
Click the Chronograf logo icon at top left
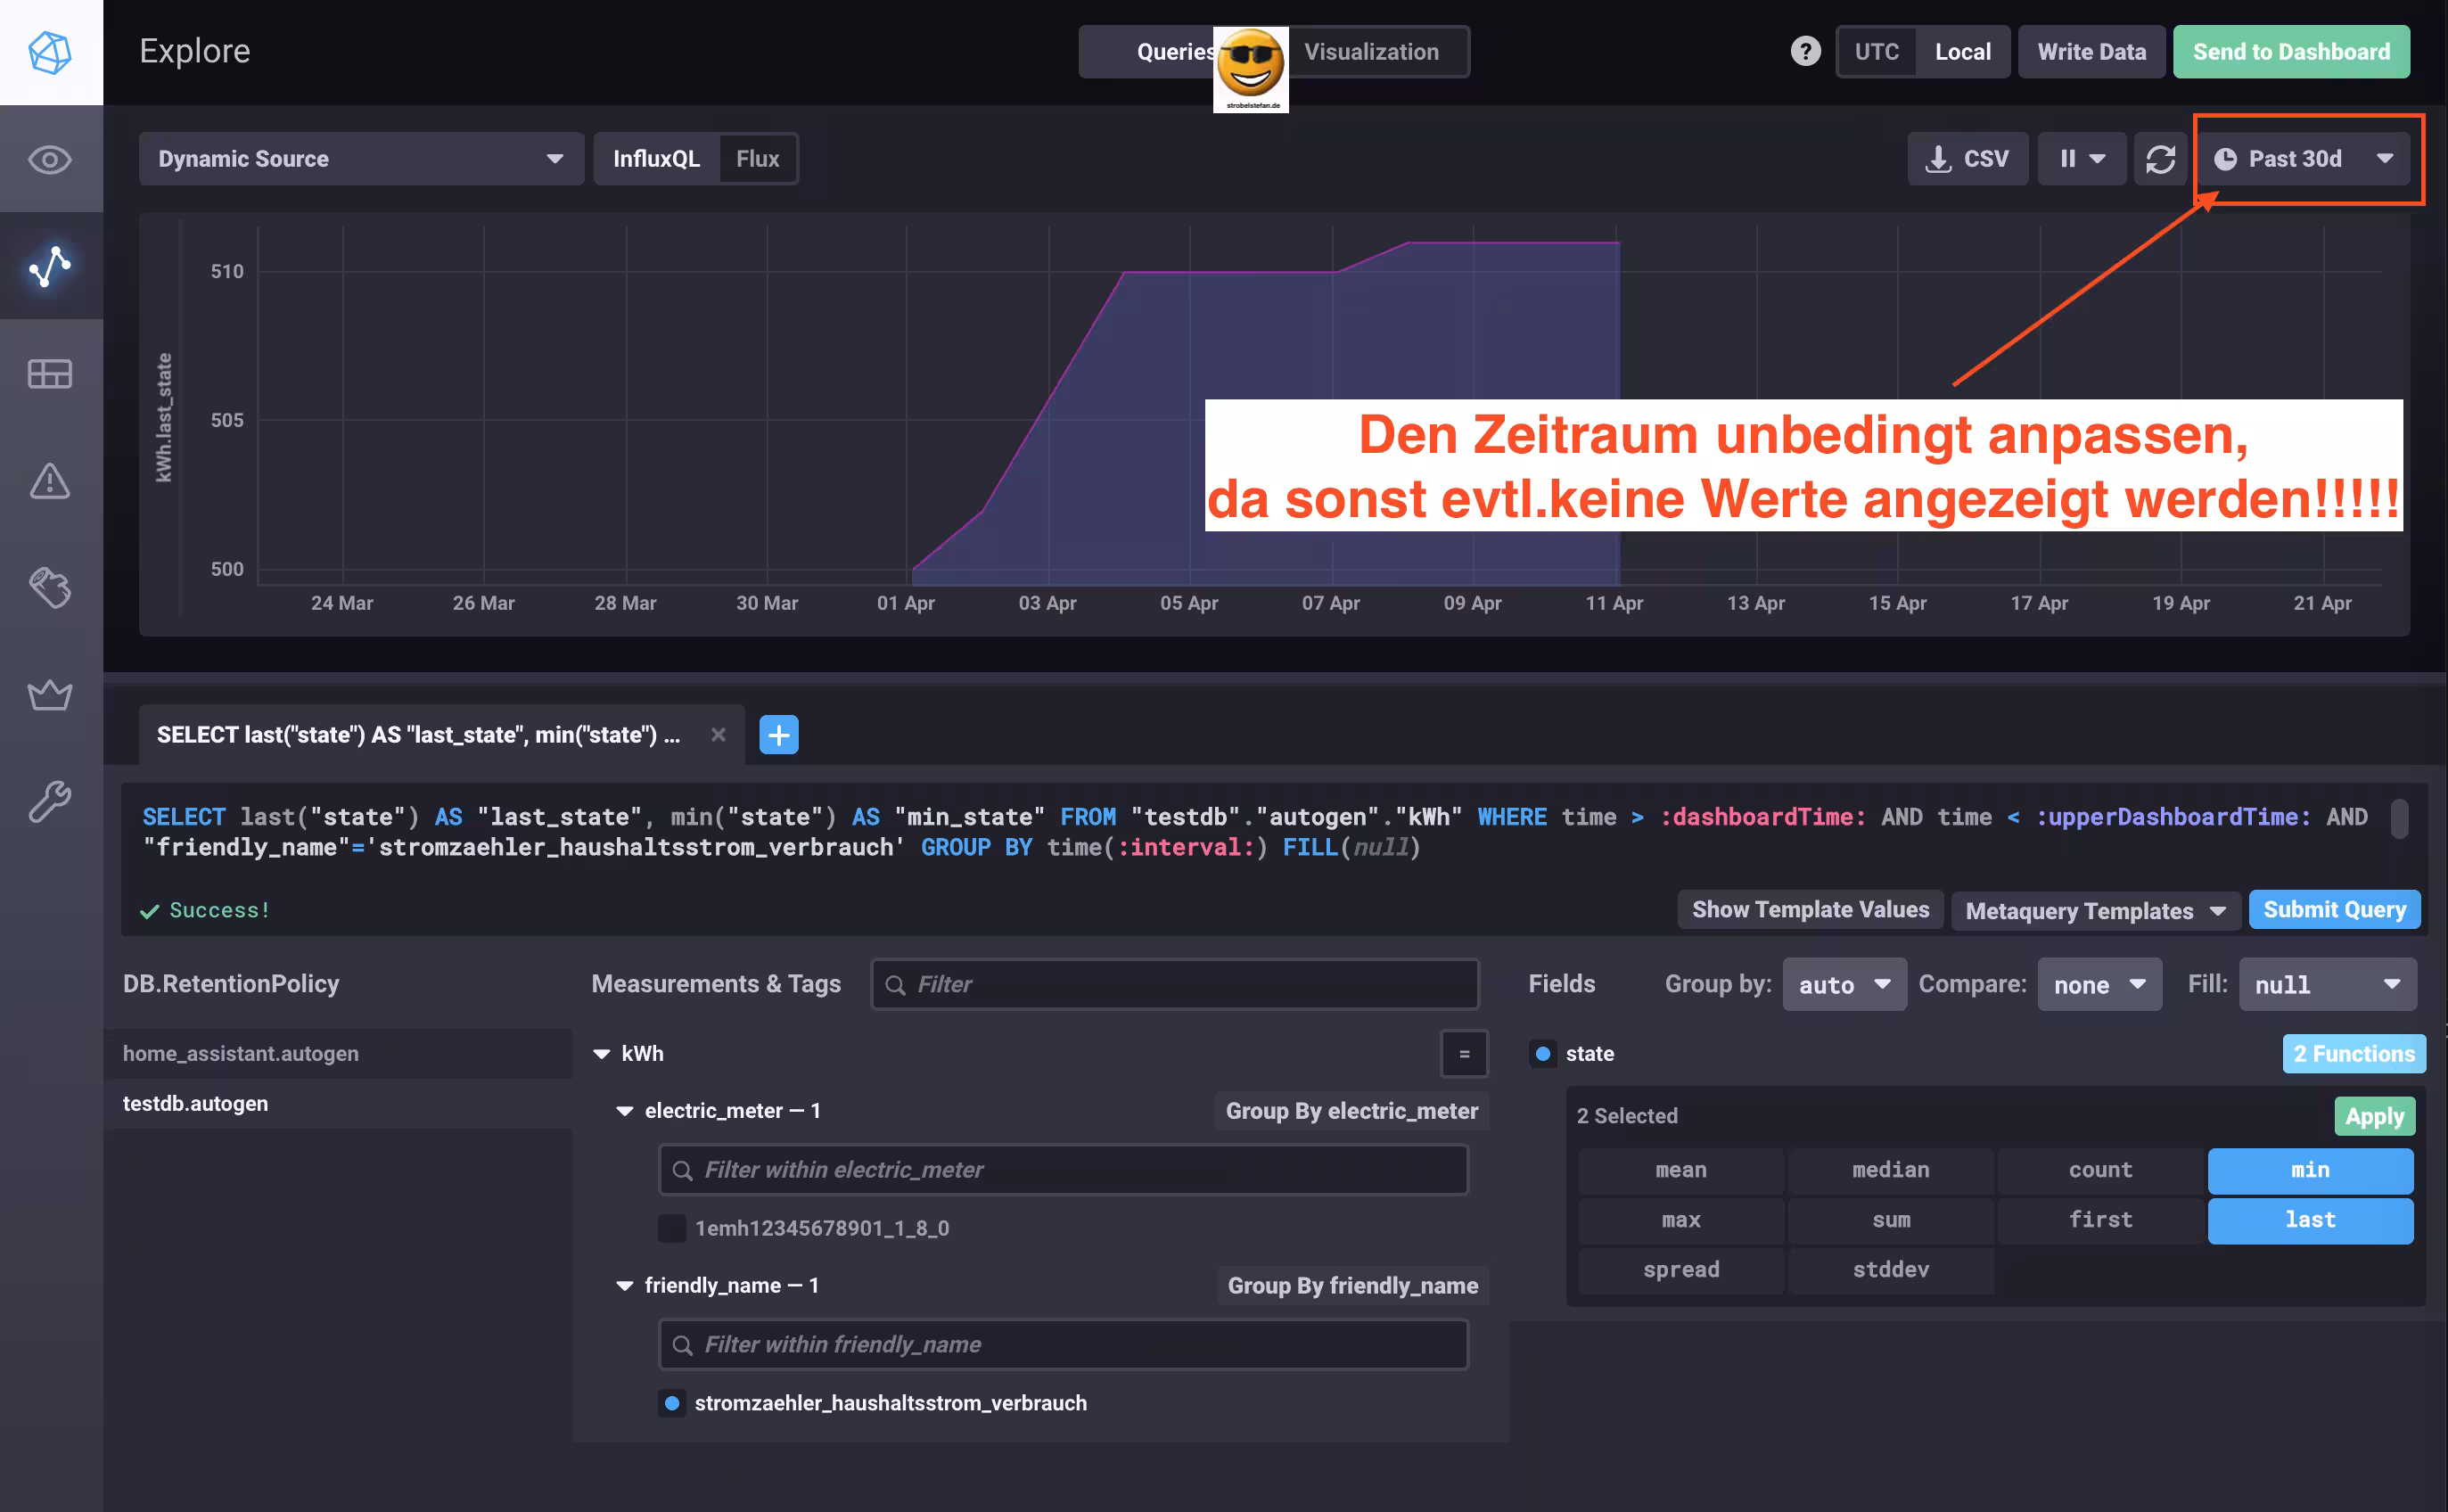coord(50,52)
